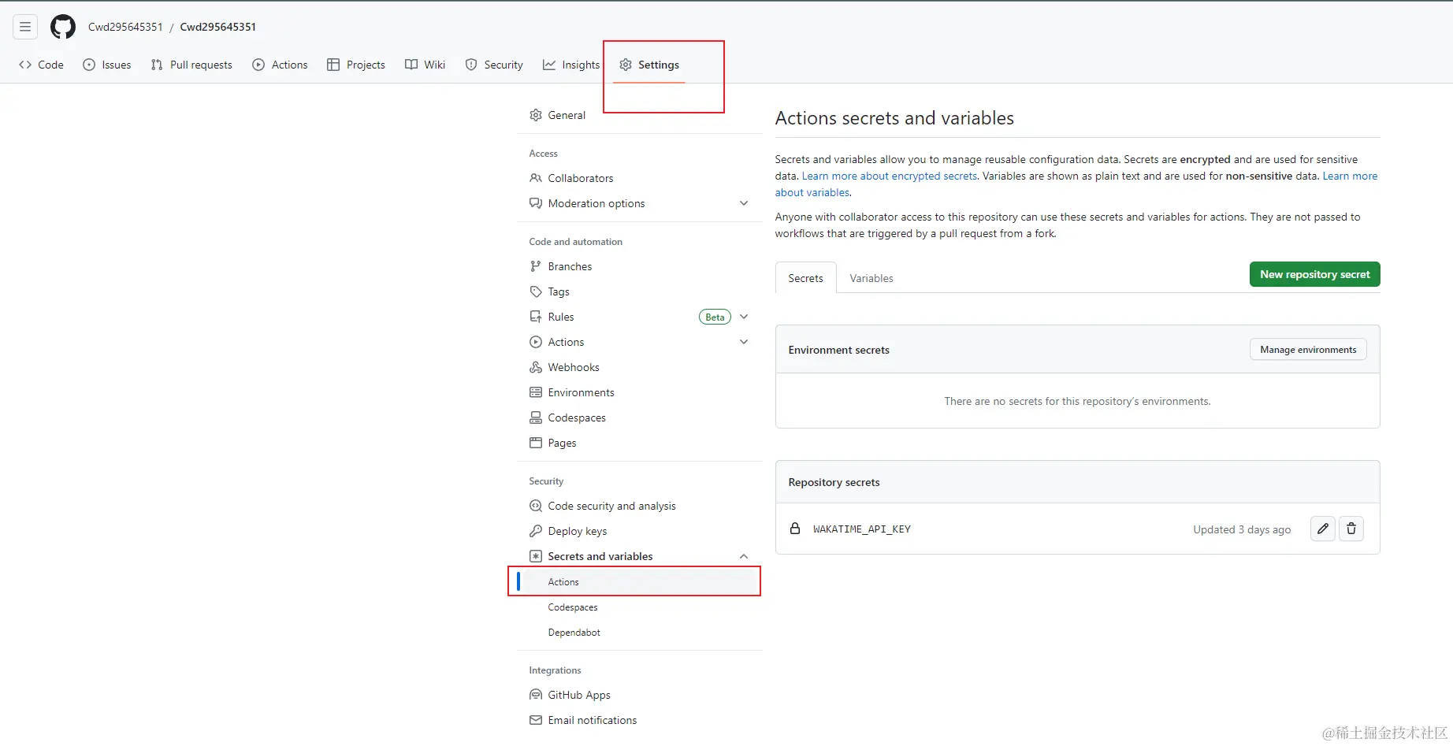Delete WAKATIME_API_KEY using trash icon

click(1351, 529)
